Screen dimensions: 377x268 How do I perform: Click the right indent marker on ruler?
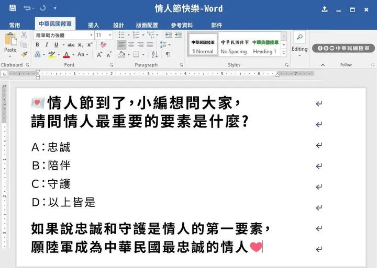tap(278, 75)
